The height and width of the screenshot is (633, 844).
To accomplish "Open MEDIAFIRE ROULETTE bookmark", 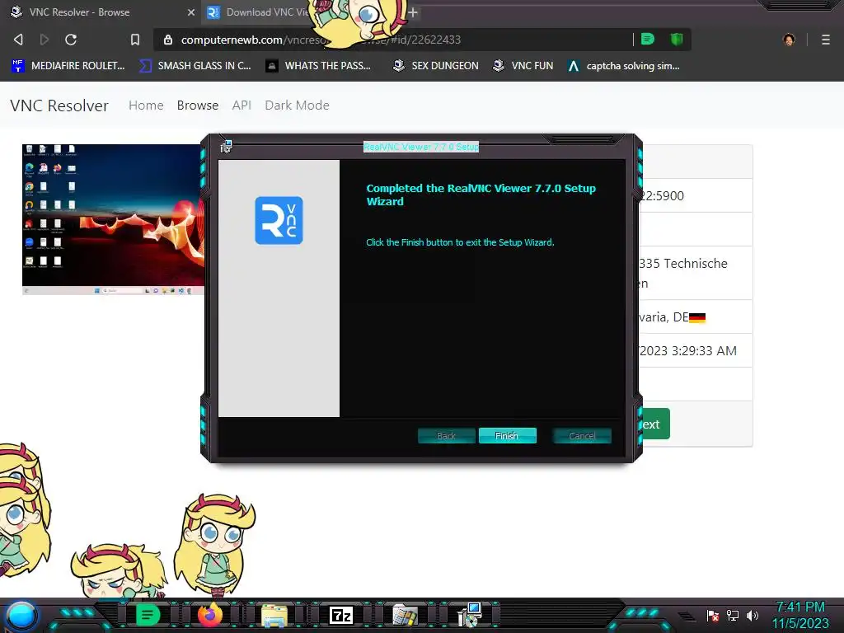I will (68, 66).
